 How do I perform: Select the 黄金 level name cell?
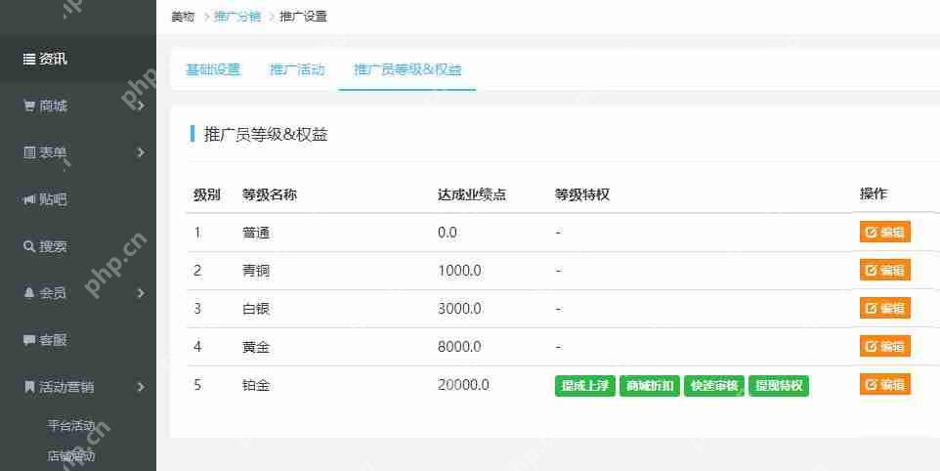256,346
